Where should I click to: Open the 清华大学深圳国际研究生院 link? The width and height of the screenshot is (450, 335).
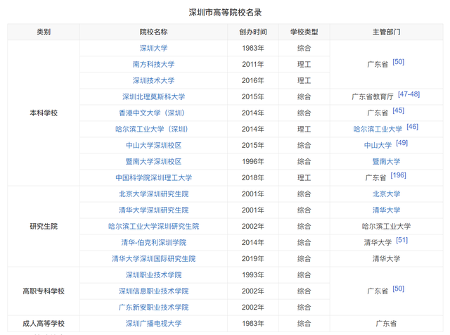[153, 259]
